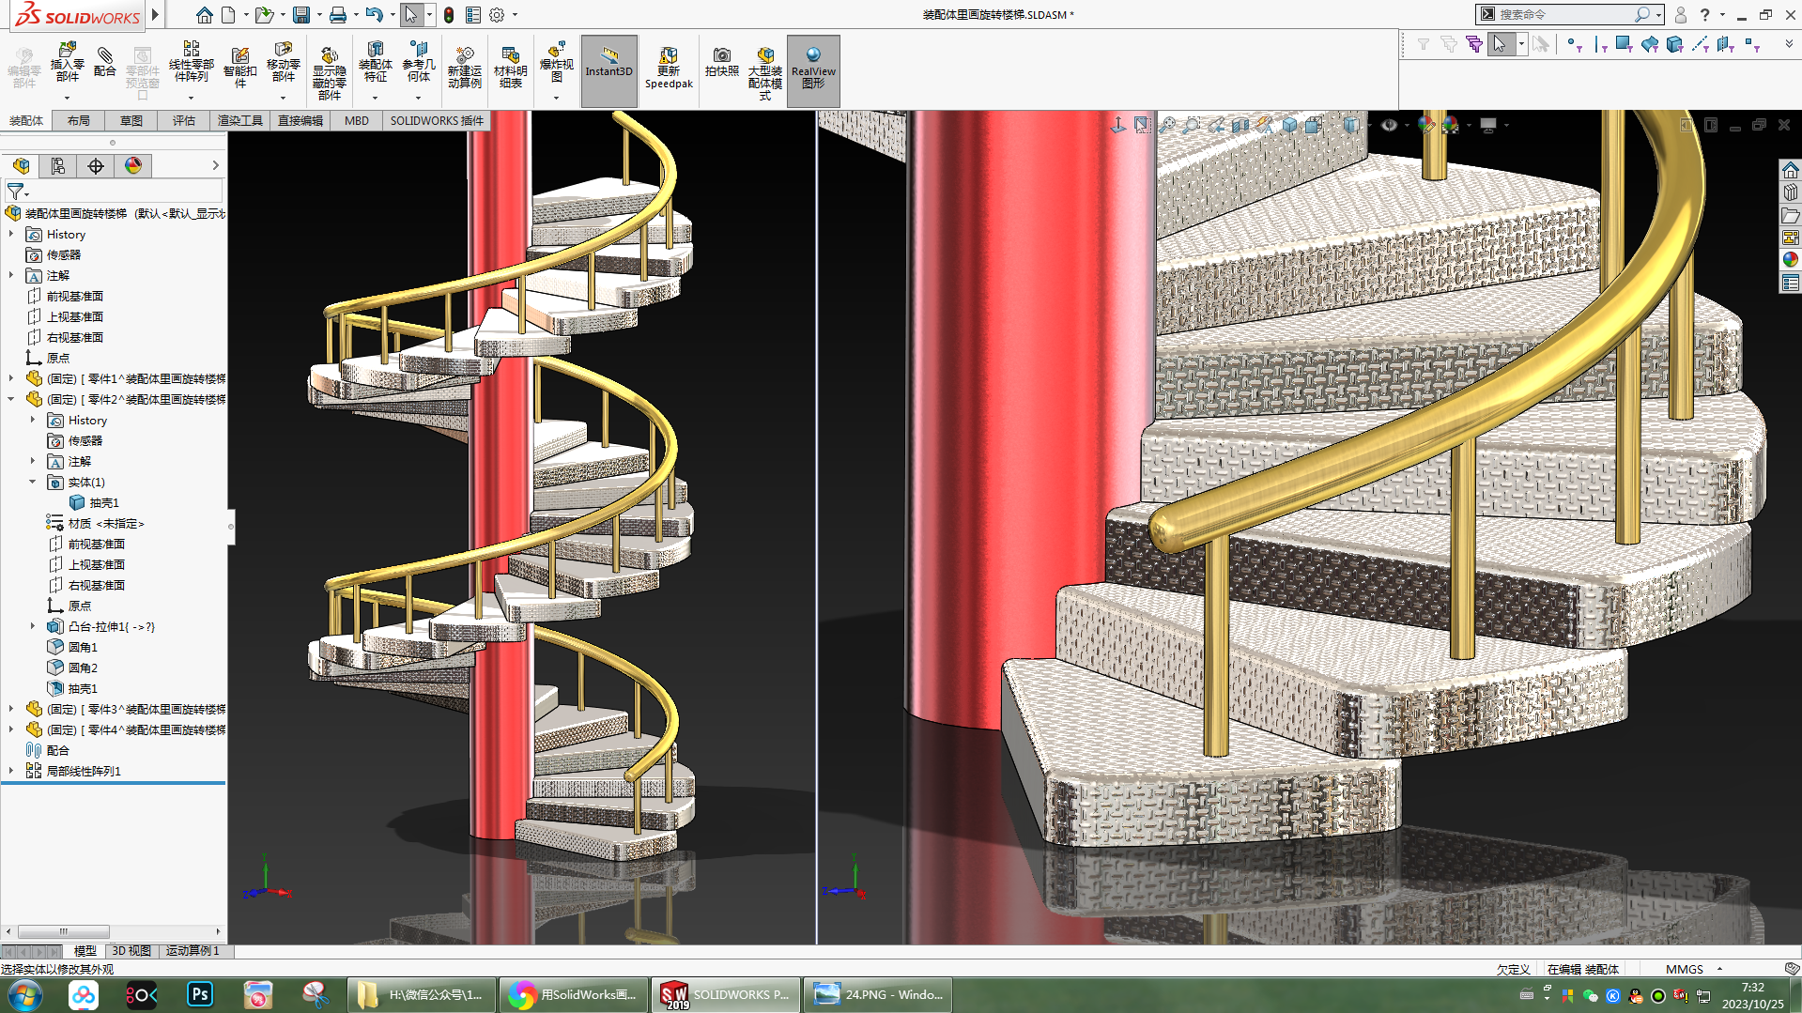Switch to the 24.PNG Windows photo viewer taskbar item
The height and width of the screenshot is (1013, 1802).
(x=878, y=994)
